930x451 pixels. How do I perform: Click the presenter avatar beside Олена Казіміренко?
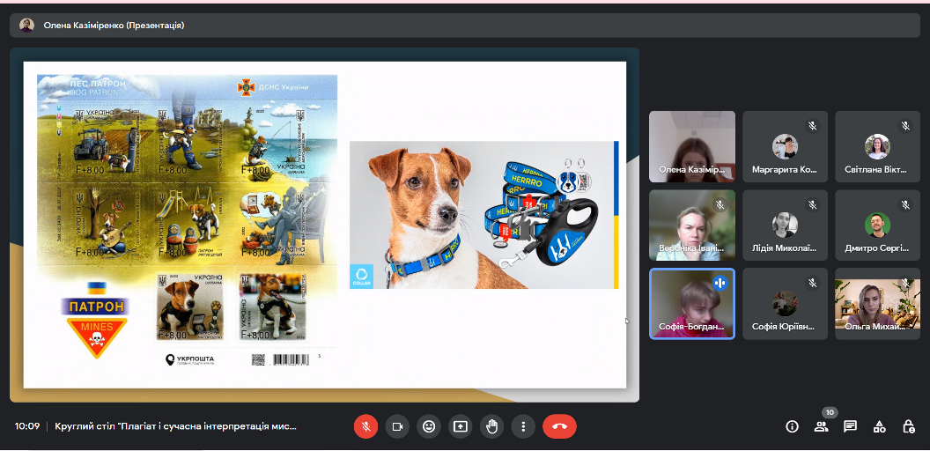click(26, 25)
